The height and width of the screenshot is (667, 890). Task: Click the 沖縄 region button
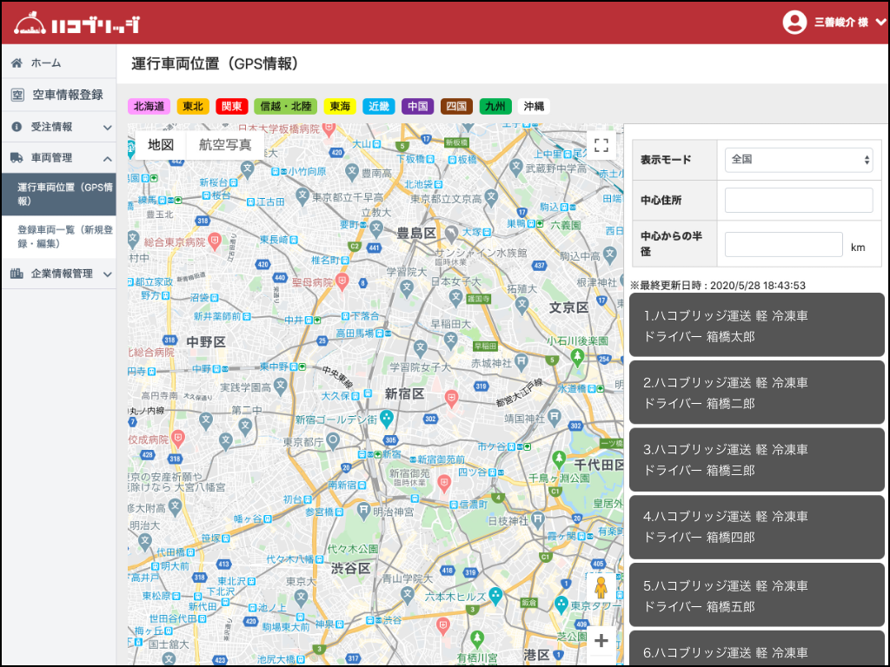click(x=534, y=106)
